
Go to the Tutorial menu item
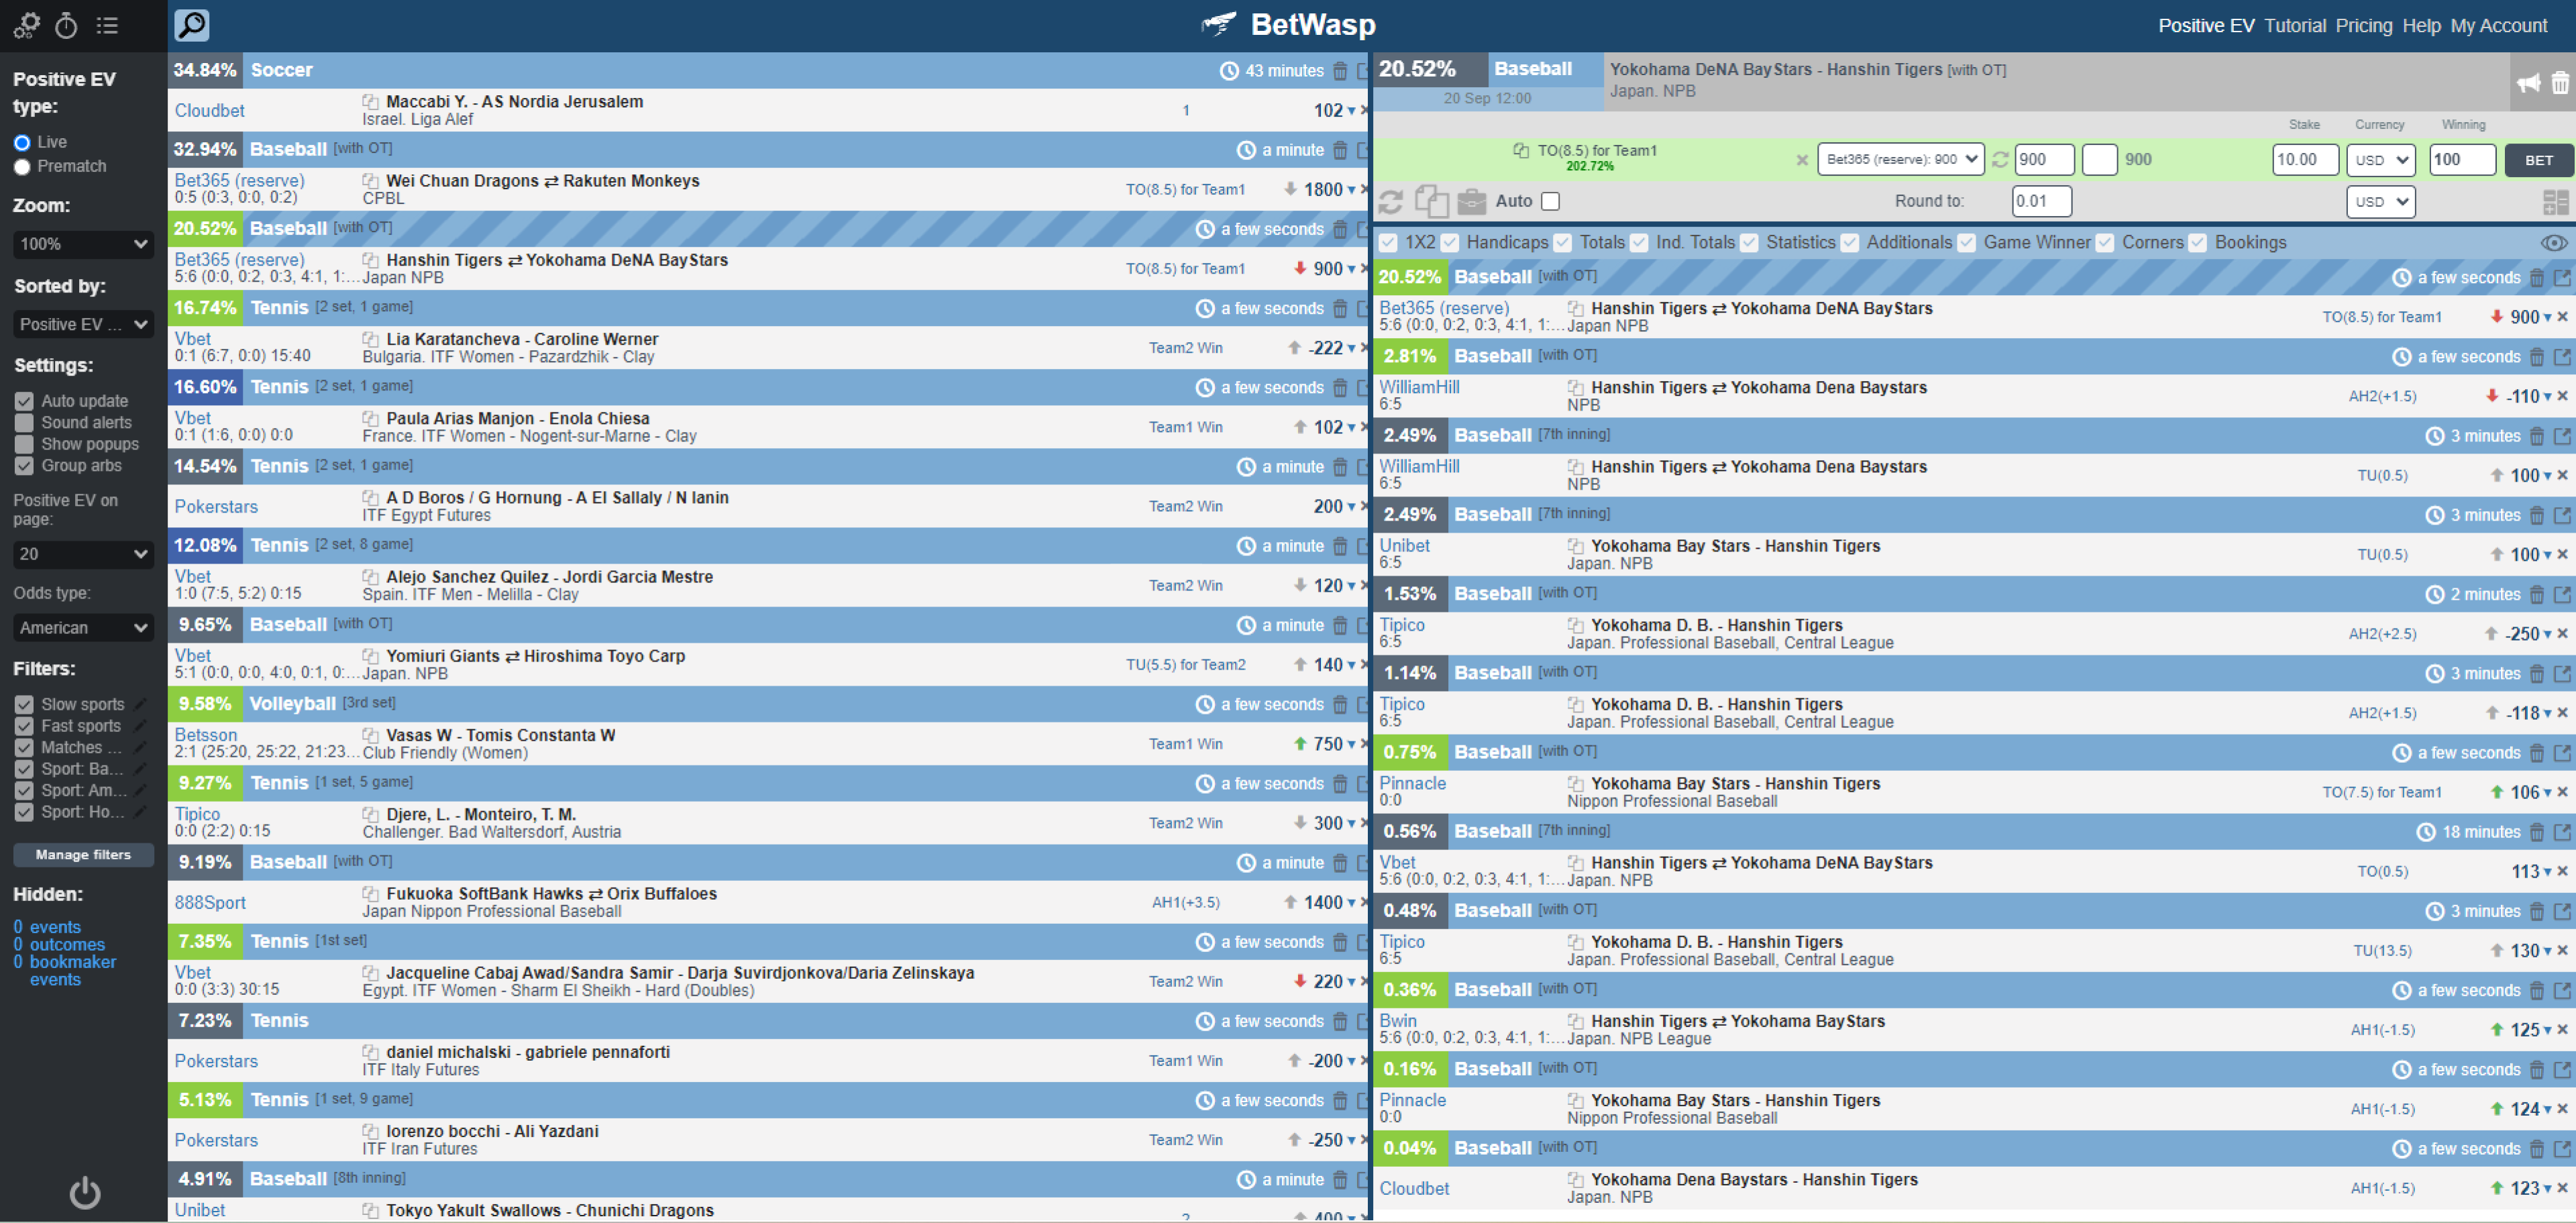pyautogui.click(x=2294, y=26)
